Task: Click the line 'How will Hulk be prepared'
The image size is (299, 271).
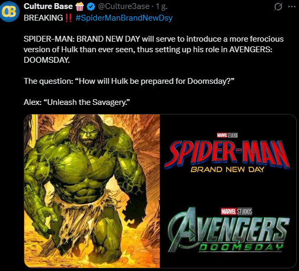Action: pyautogui.click(x=129, y=81)
